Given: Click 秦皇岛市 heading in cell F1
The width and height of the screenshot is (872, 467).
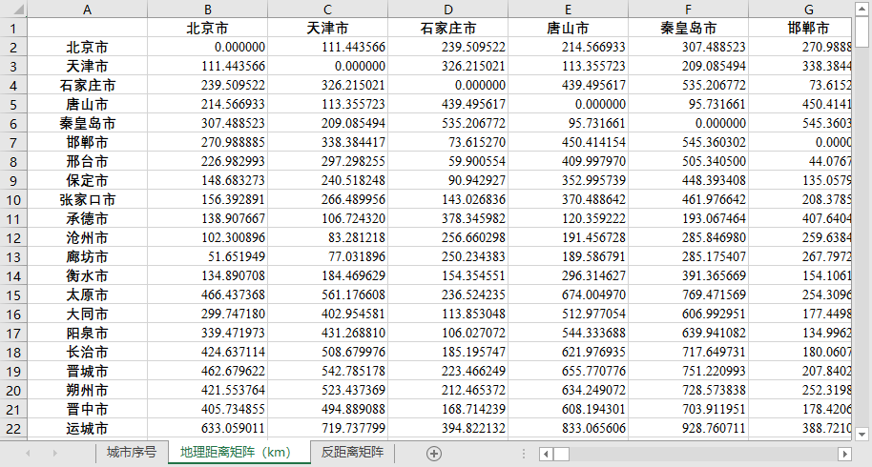Looking at the screenshot, I should pos(688,28).
